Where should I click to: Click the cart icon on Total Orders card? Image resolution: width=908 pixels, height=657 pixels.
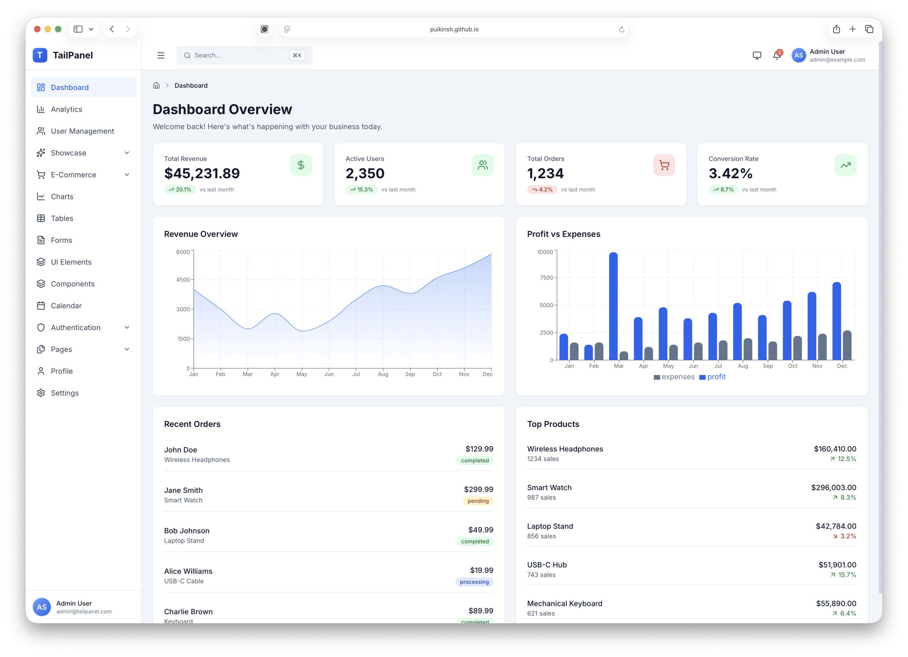[x=664, y=165]
